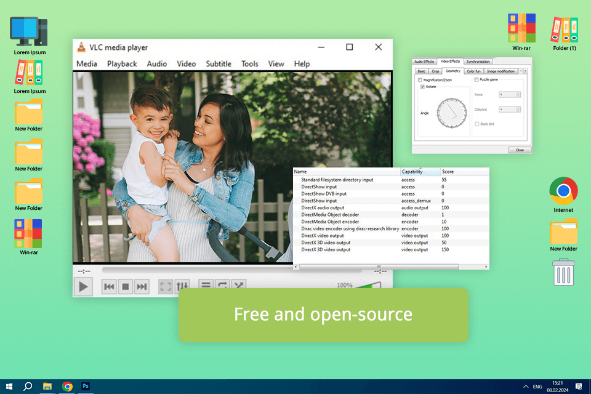This screenshot has width=591, height=394.
Task: Sort plugin list by Name column
Action: (347, 172)
